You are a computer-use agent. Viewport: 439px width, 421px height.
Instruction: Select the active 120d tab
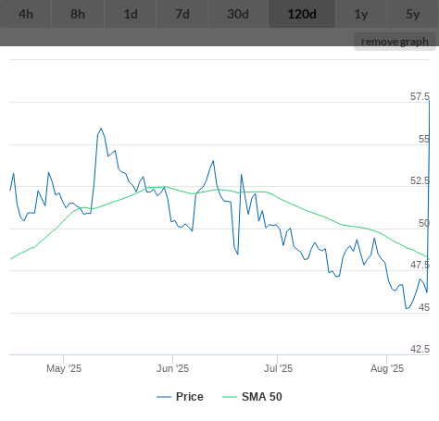point(302,14)
